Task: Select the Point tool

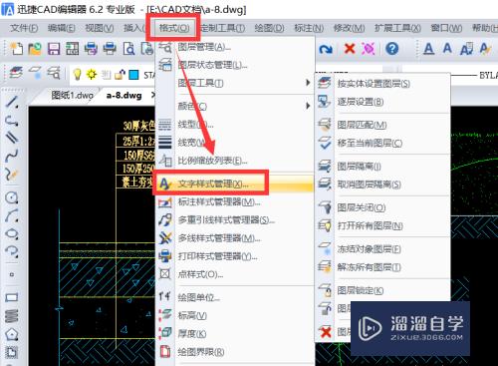Action: 12,274
